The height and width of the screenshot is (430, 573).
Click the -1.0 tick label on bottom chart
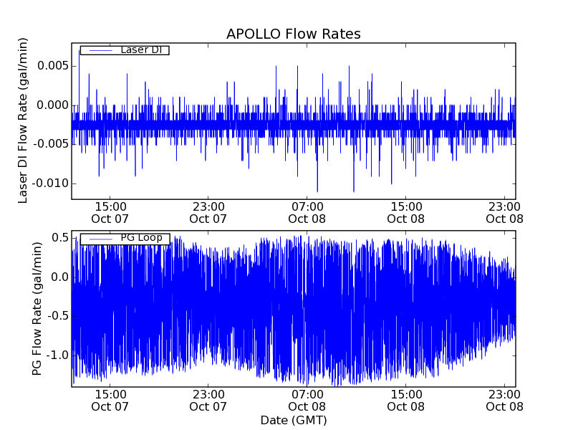pos(58,355)
